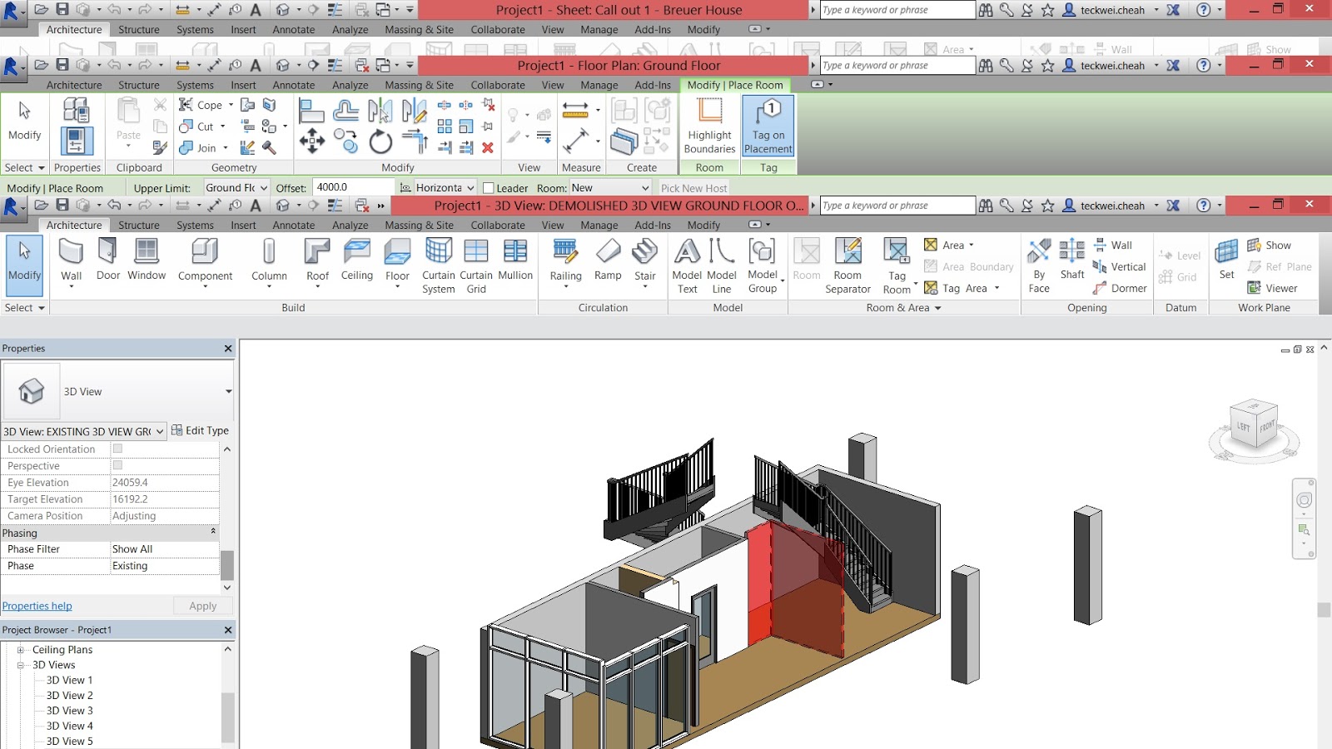Click the Wall opening button

[1112, 245]
